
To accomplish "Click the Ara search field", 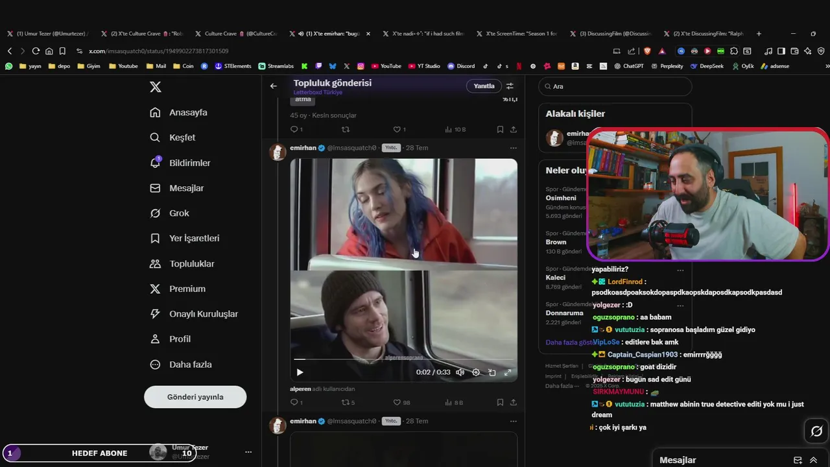I will click(x=615, y=86).
